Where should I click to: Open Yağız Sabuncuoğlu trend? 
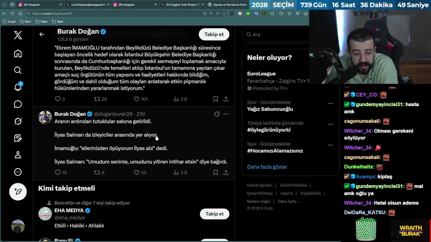point(270,109)
